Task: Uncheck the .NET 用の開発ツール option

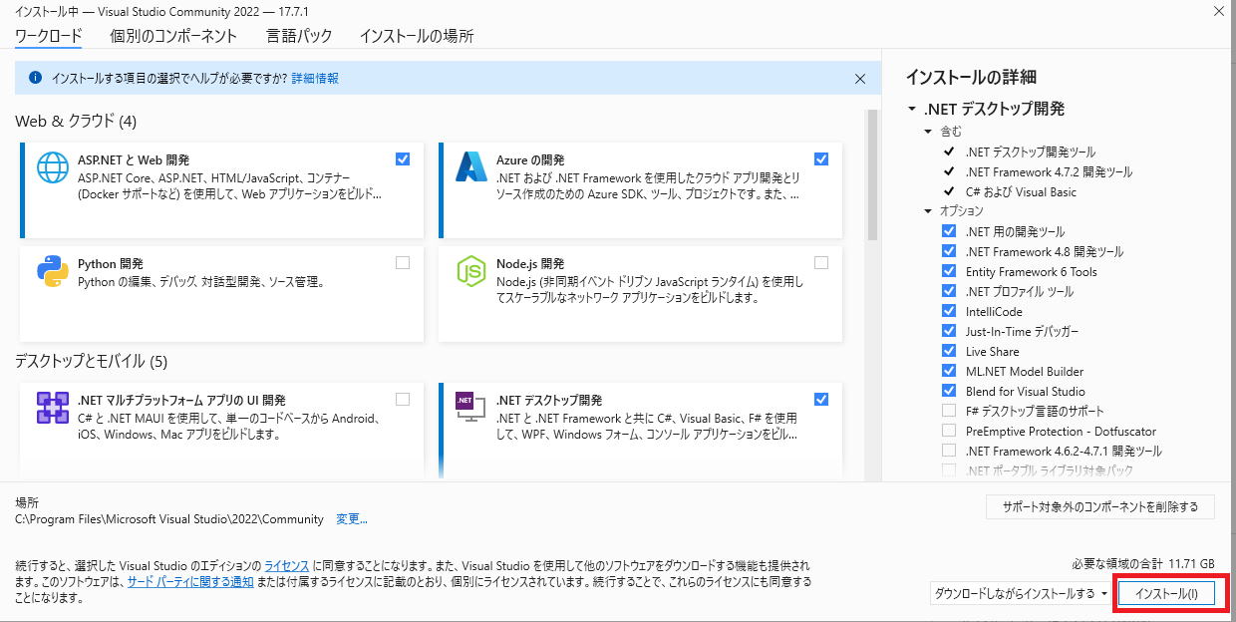Action: 949,231
